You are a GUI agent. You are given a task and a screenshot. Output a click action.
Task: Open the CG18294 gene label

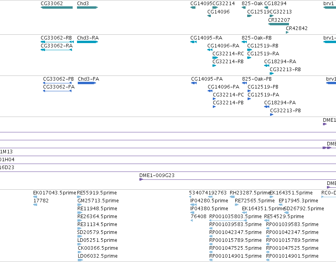coord(275,4)
